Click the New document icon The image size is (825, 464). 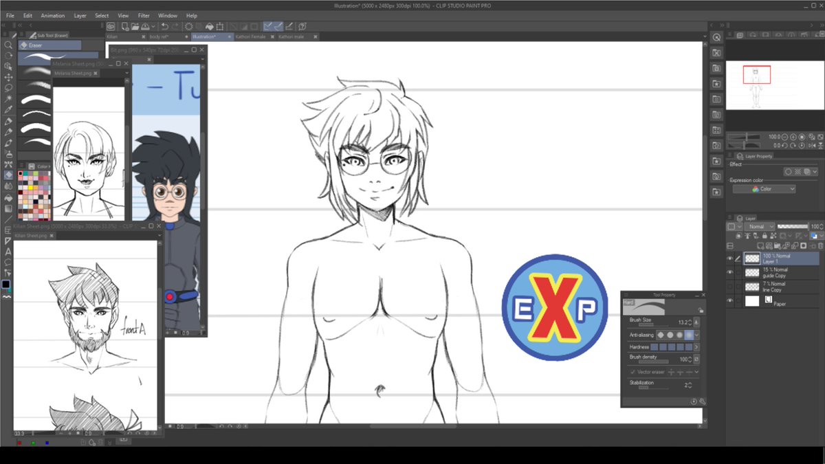click(x=125, y=26)
